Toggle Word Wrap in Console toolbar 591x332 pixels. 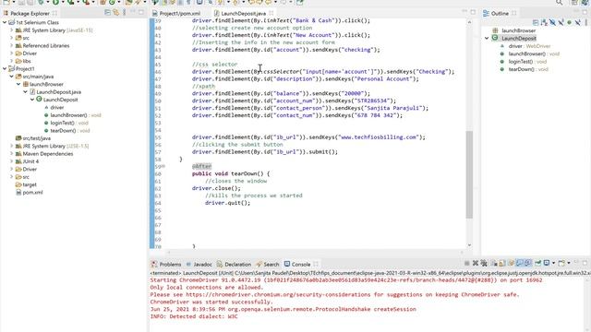coord(511,263)
